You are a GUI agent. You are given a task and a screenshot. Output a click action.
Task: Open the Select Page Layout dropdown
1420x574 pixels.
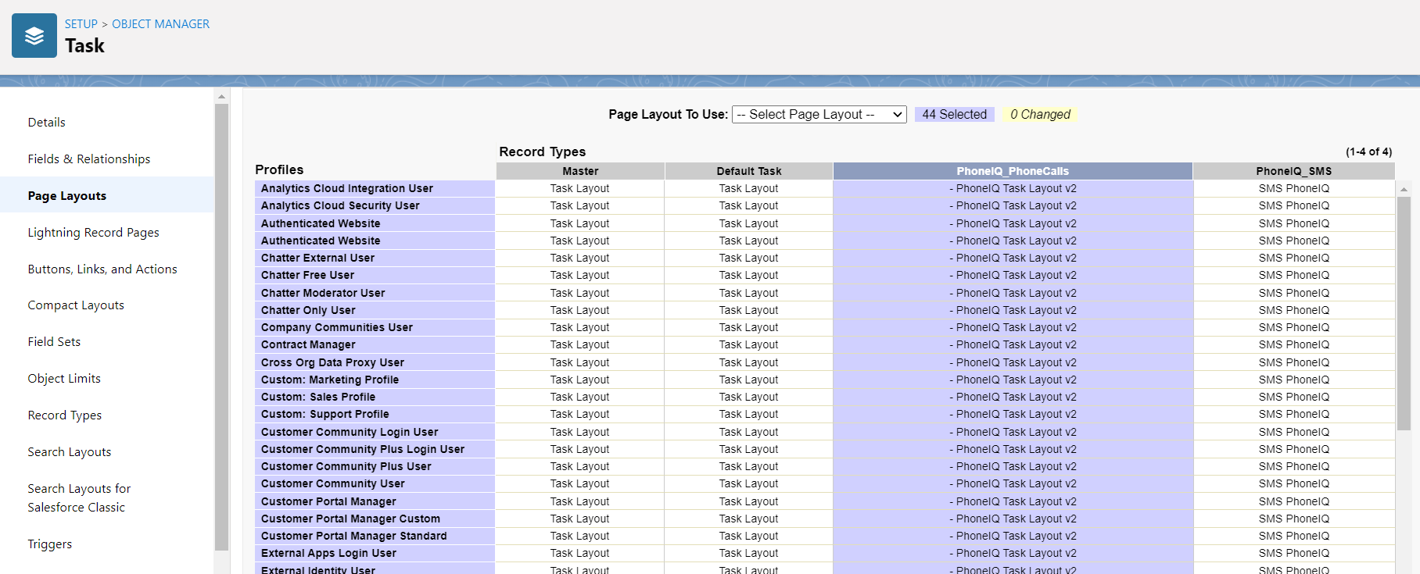[819, 115]
